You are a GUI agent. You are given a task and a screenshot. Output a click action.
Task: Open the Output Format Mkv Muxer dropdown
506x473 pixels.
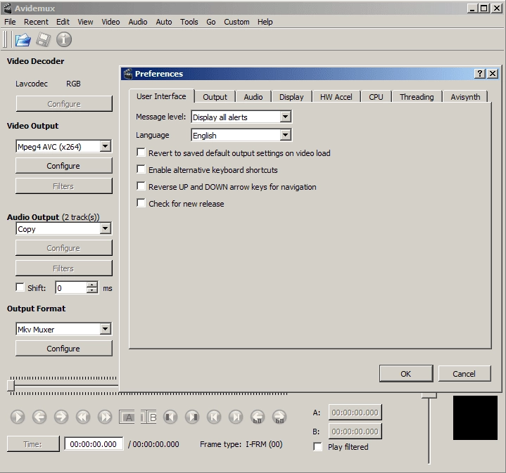(63, 330)
